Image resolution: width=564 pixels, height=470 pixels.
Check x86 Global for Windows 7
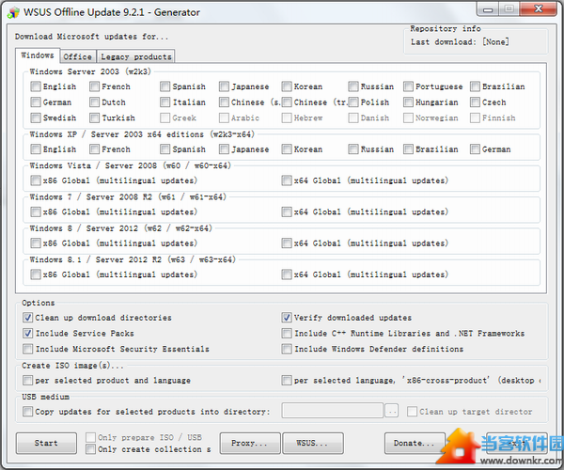click(x=36, y=211)
